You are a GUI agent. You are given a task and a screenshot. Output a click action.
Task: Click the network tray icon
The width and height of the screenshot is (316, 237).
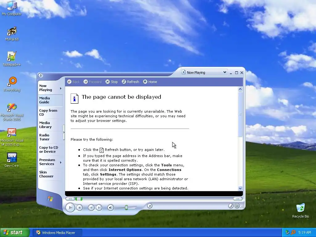point(287,232)
